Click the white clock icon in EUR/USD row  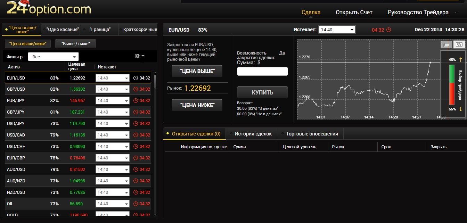click(x=136, y=78)
